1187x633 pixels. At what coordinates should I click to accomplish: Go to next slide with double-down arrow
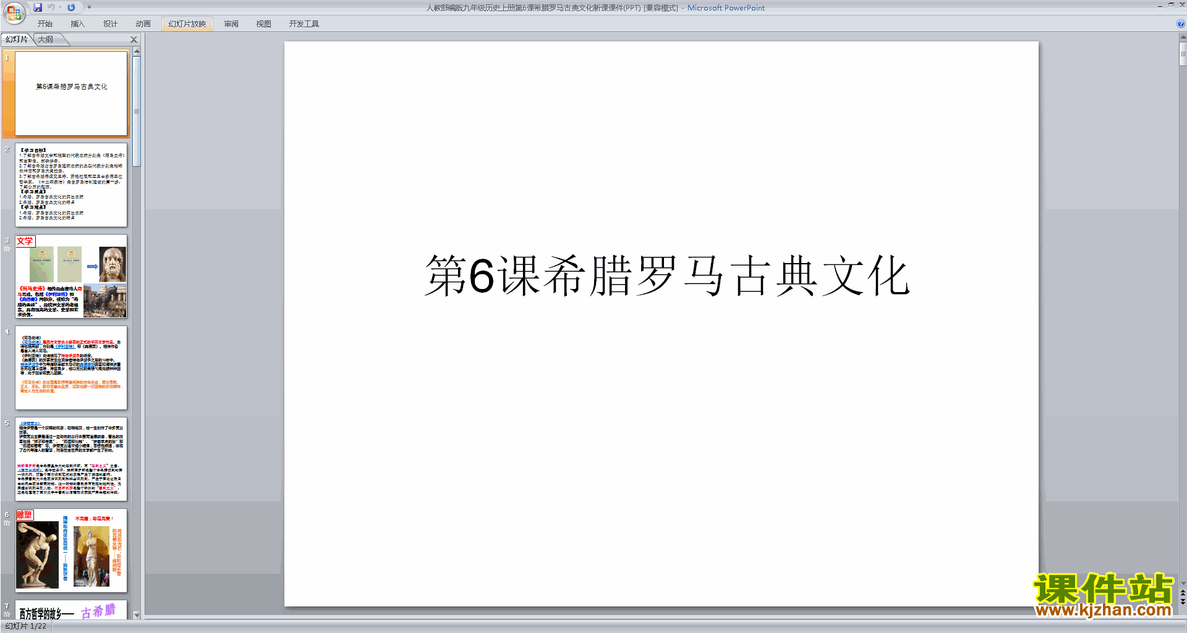[x=1183, y=602]
